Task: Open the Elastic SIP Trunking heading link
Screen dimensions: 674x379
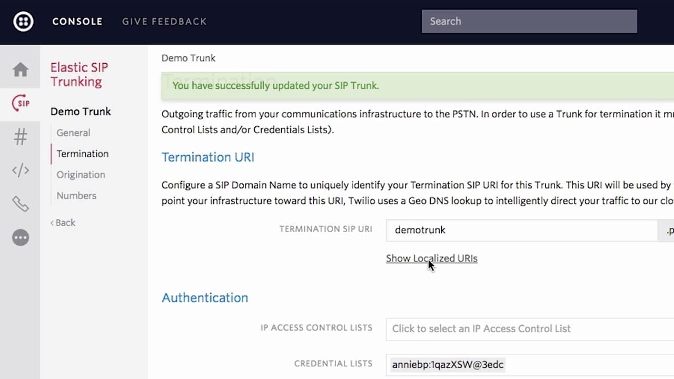Action: [80, 75]
